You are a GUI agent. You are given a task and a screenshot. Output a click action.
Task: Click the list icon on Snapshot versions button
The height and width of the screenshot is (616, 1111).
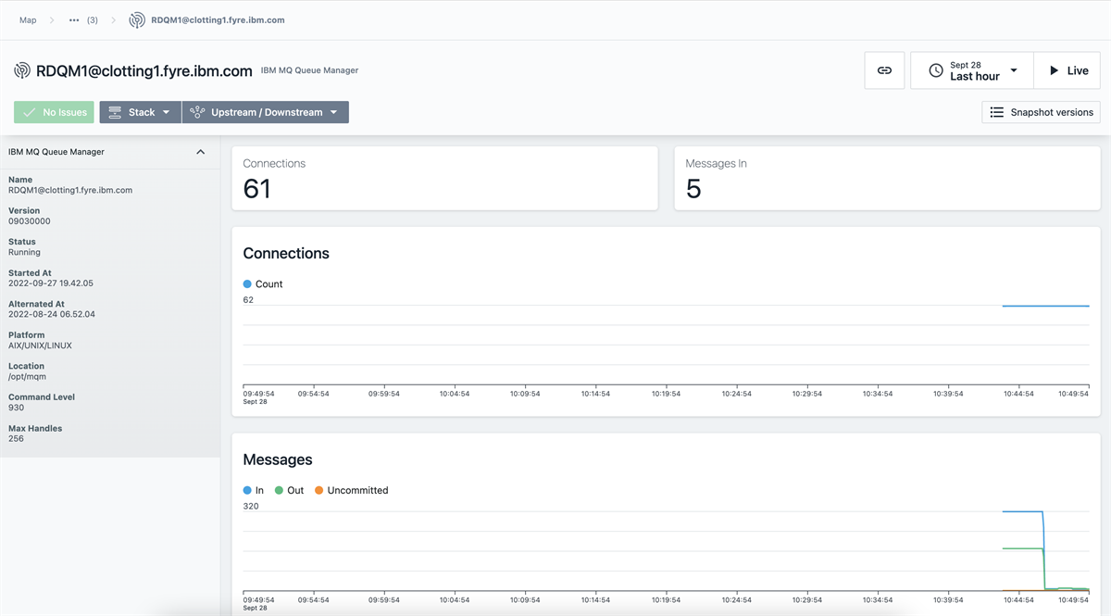click(x=995, y=112)
